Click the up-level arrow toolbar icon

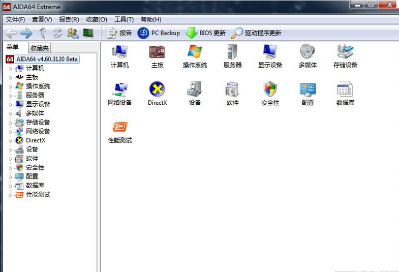point(43,34)
